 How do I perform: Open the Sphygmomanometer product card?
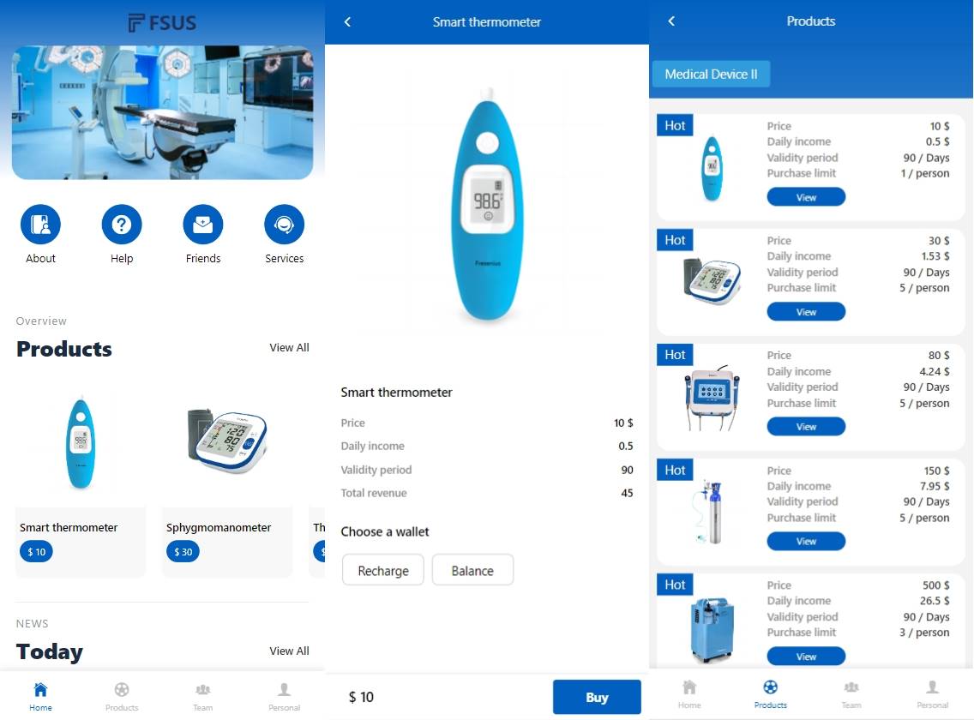pyautogui.click(x=227, y=480)
